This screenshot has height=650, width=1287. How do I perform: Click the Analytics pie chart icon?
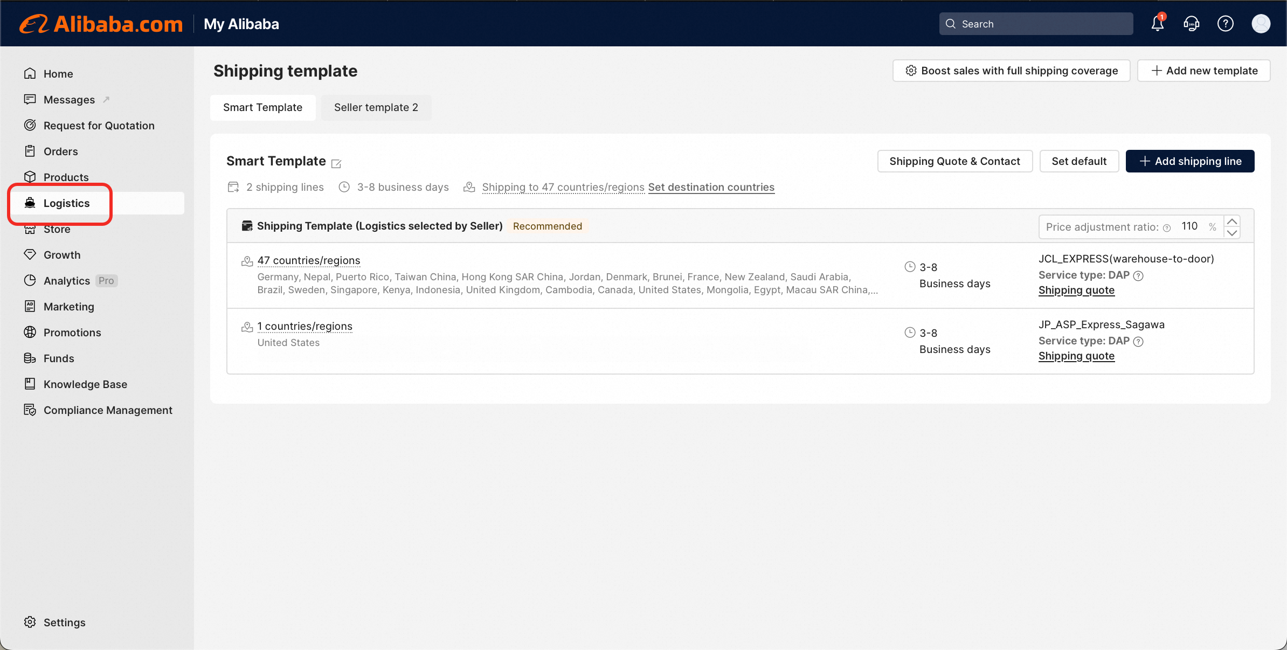tap(30, 280)
